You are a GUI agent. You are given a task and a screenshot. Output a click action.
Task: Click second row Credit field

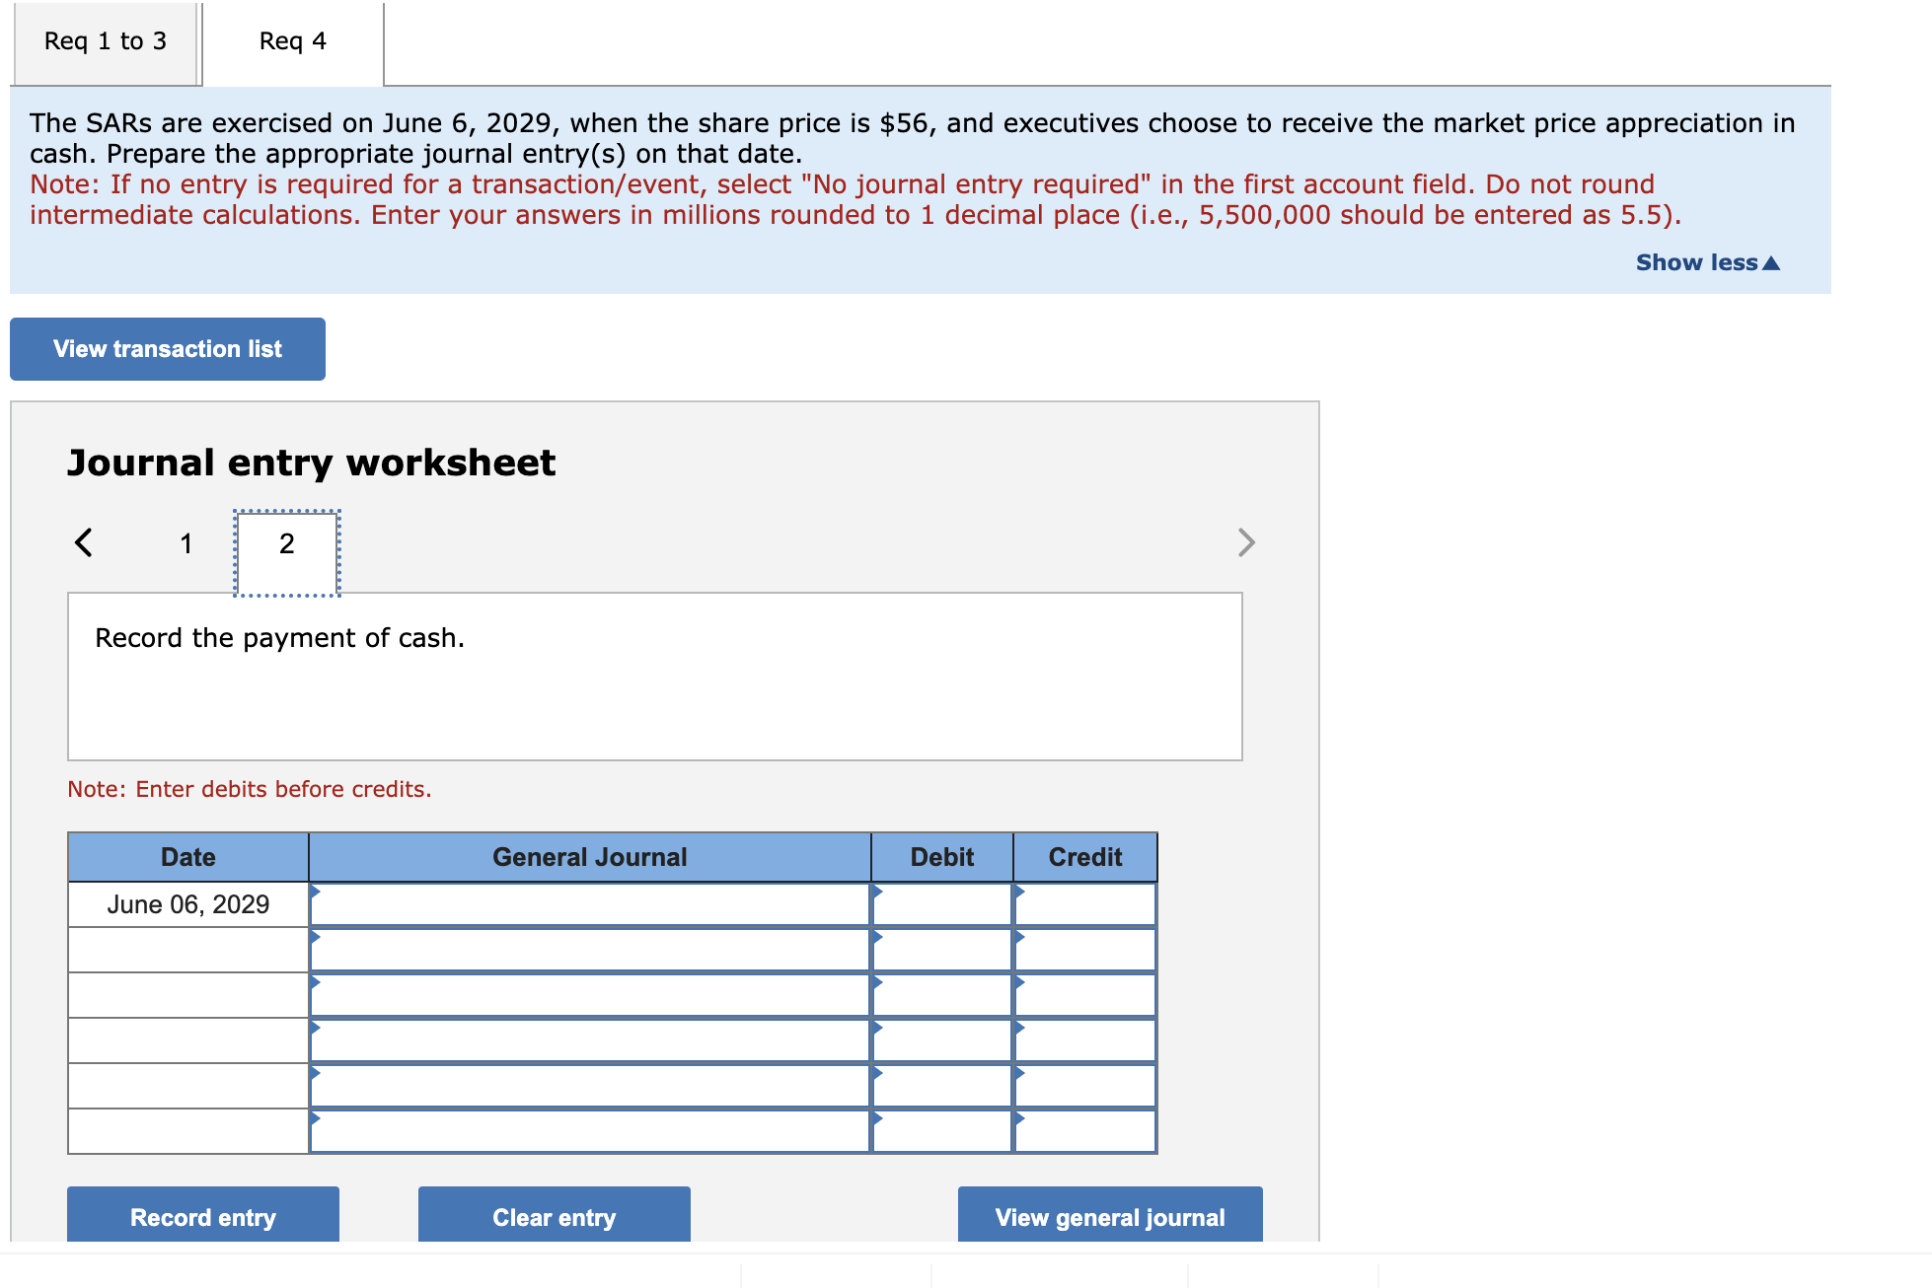pyautogui.click(x=1084, y=950)
